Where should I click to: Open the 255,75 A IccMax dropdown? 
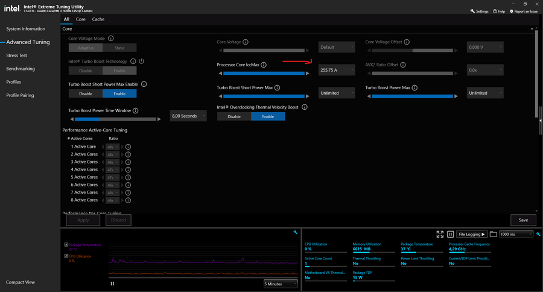[x=337, y=70]
